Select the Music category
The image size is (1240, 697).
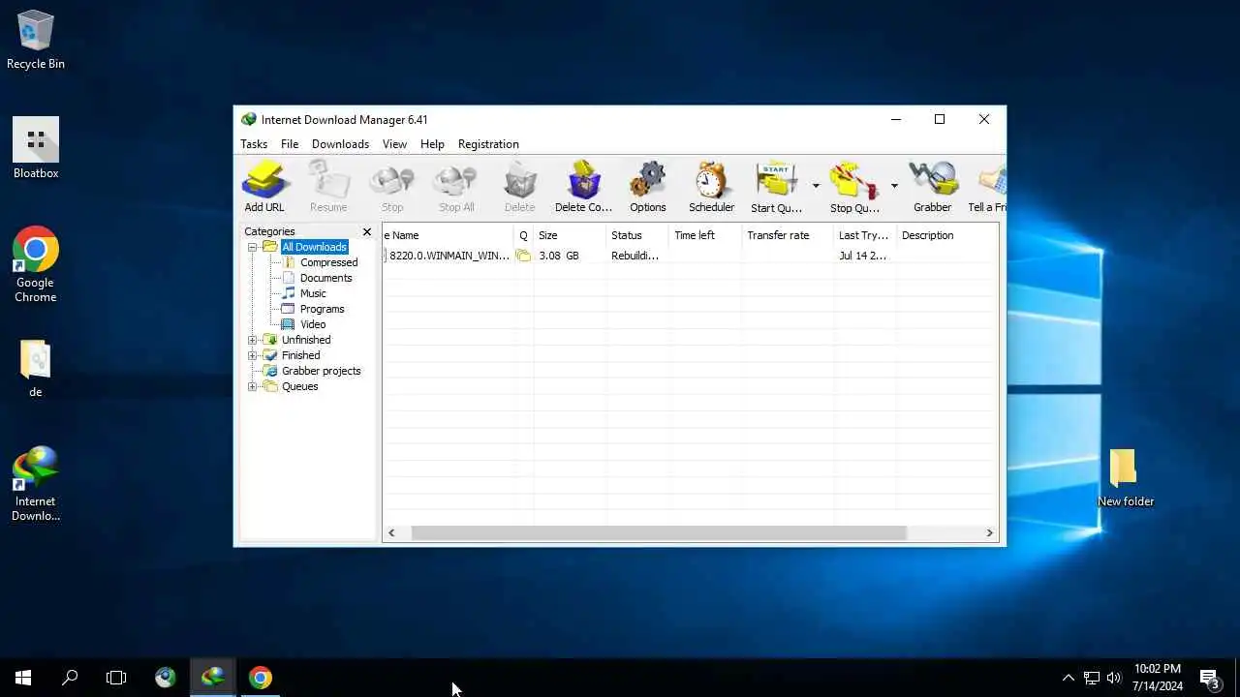[x=313, y=293]
